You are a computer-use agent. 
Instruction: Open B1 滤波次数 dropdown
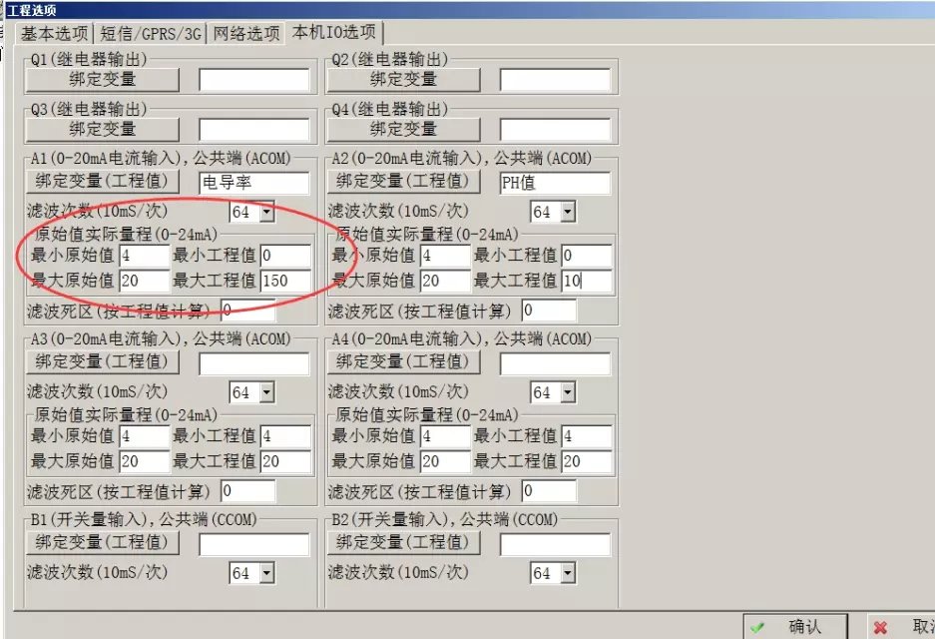[x=266, y=573]
